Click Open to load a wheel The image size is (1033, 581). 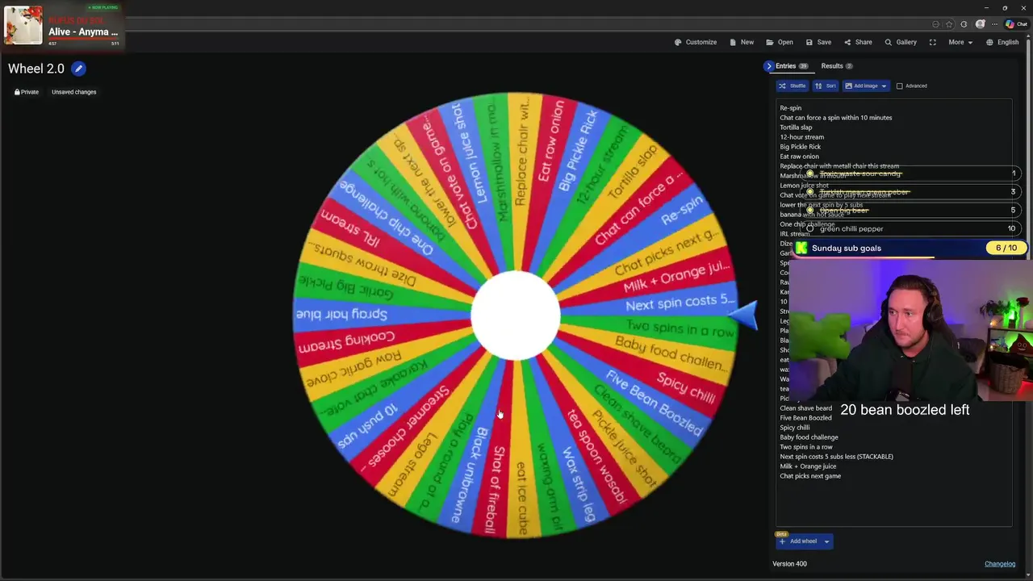coord(780,42)
